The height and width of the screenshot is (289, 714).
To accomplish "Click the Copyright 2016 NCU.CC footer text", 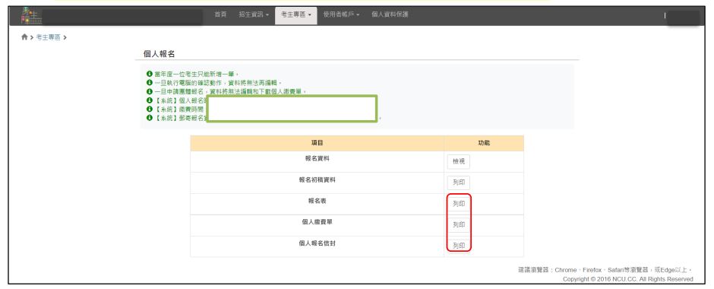I will tap(627, 279).
